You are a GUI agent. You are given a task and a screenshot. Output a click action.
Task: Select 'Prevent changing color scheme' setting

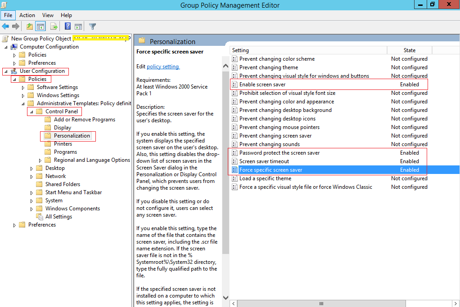277,59
